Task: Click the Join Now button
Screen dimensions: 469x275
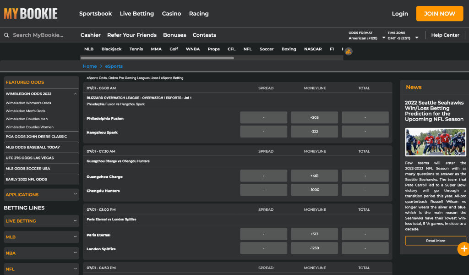Action: pos(439,13)
